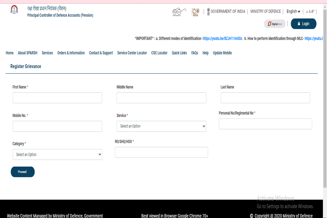Click the Ministry of Defence header link
Viewport: 327px width, 218px height.
point(265,11)
